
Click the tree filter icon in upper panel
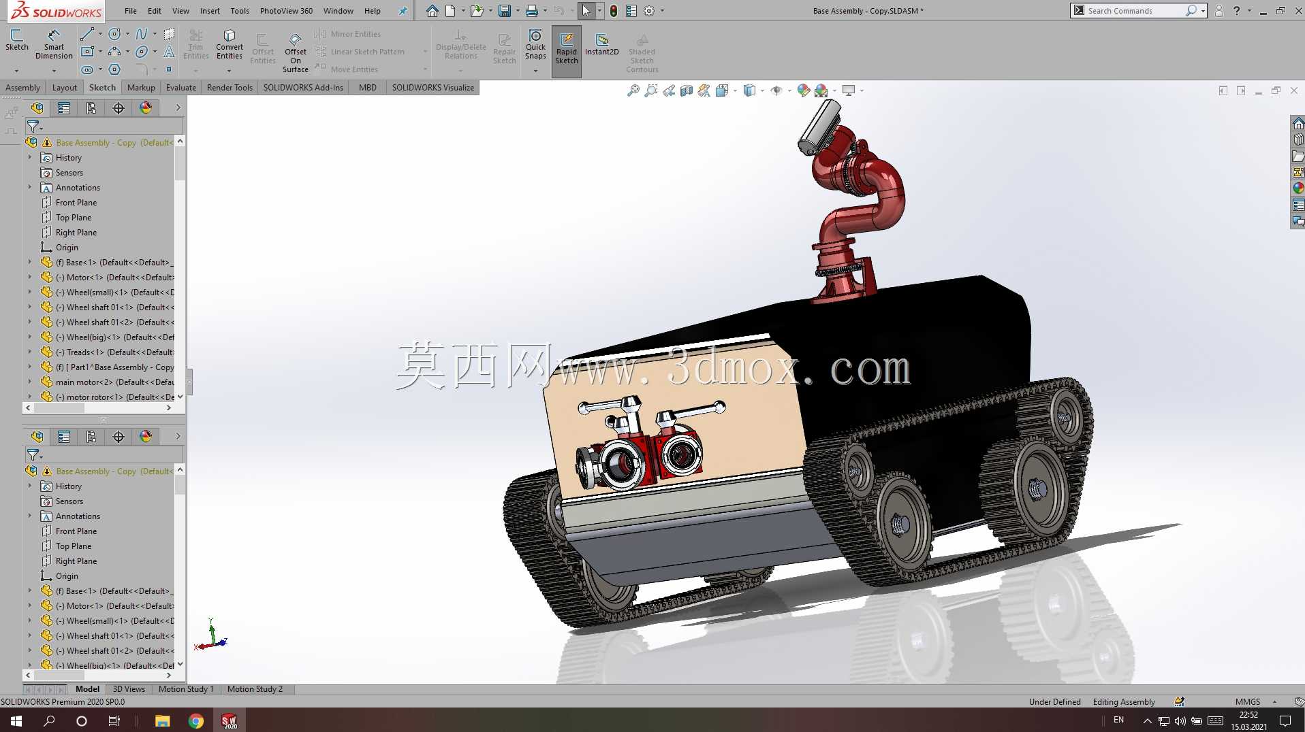click(33, 127)
